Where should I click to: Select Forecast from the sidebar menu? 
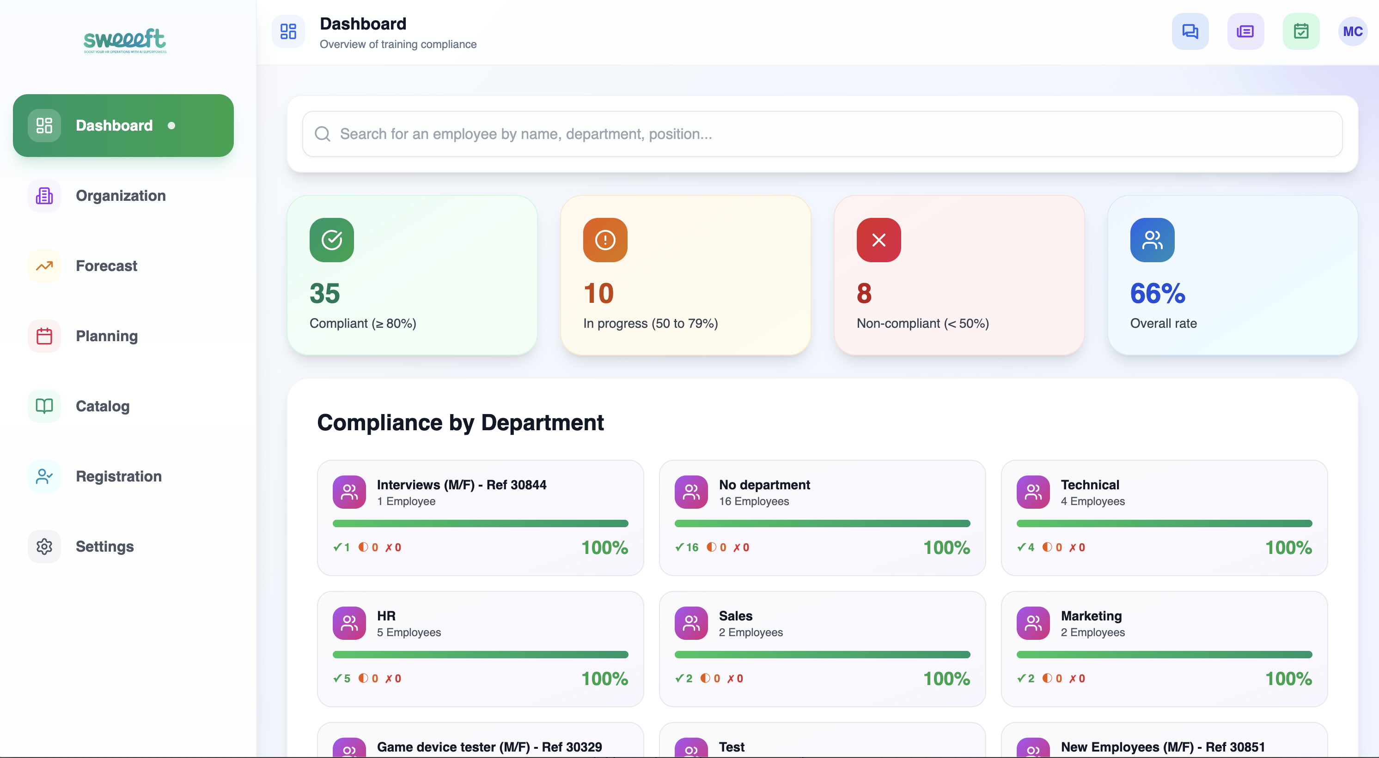click(x=106, y=266)
